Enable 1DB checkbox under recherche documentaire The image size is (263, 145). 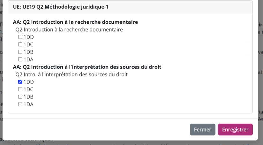click(x=20, y=52)
